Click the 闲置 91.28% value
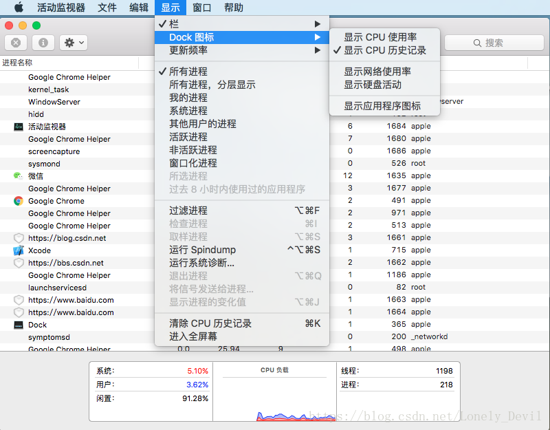 [x=195, y=398]
